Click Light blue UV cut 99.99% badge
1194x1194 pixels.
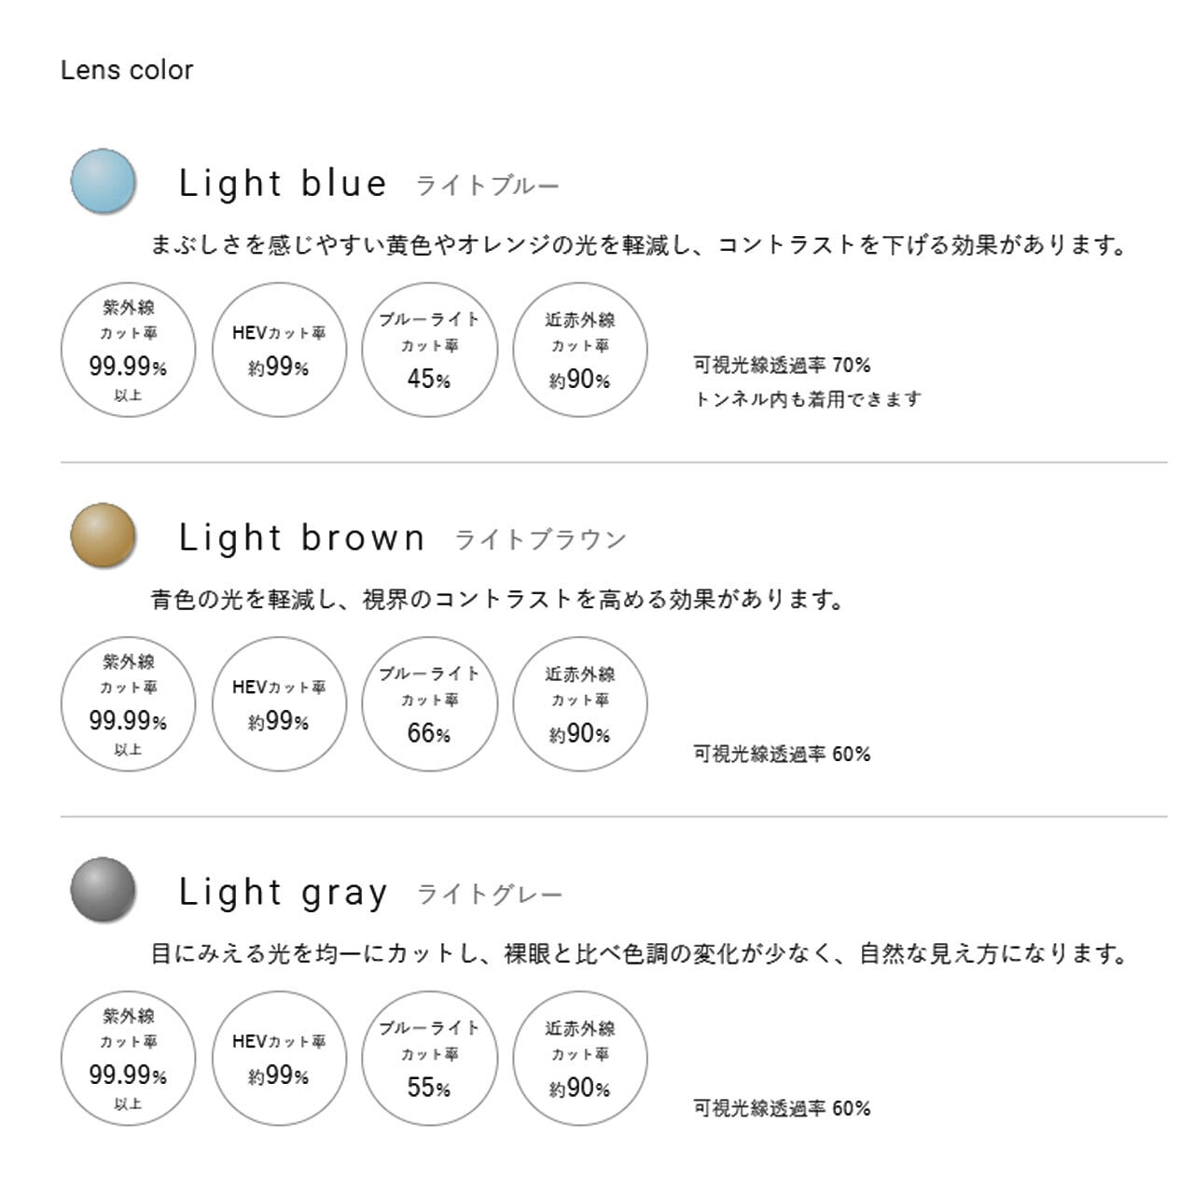point(128,350)
